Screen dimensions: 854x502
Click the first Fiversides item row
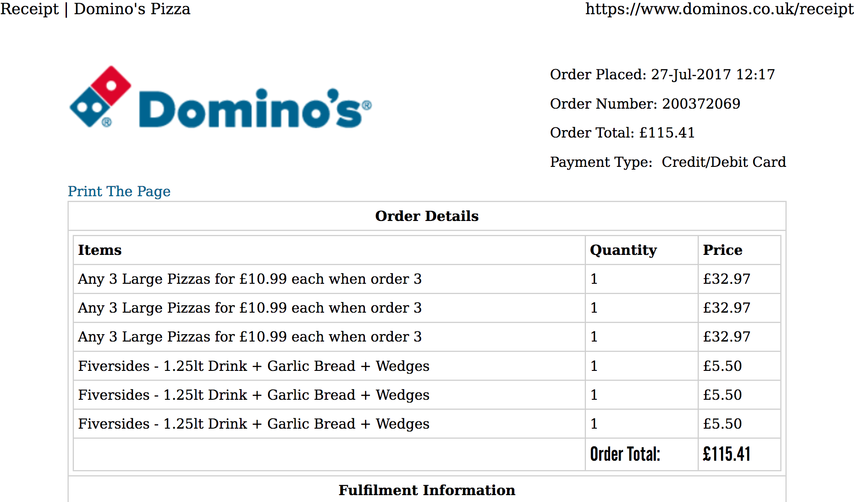click(427, 366)
